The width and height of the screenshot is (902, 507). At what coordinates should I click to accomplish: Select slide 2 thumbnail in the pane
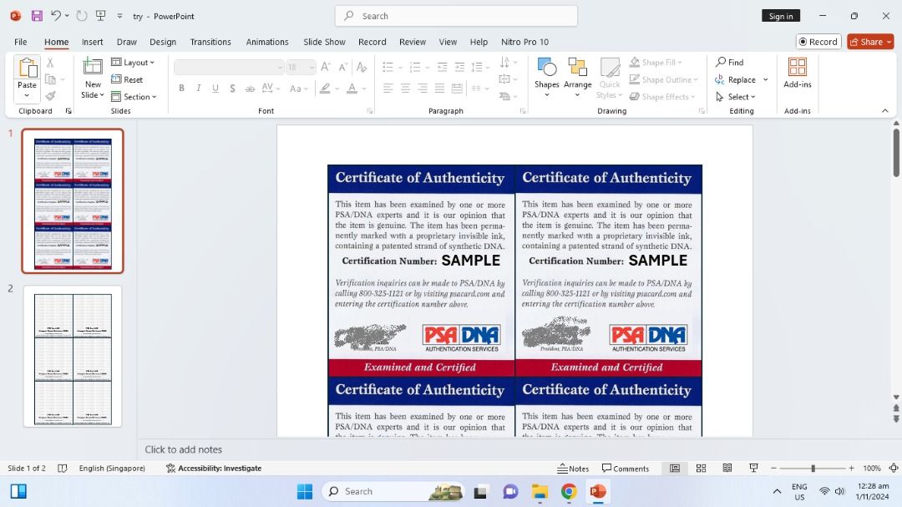click(x=72, y=357)
